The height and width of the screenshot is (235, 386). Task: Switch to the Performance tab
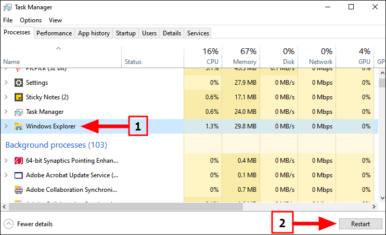pos(54,33)
